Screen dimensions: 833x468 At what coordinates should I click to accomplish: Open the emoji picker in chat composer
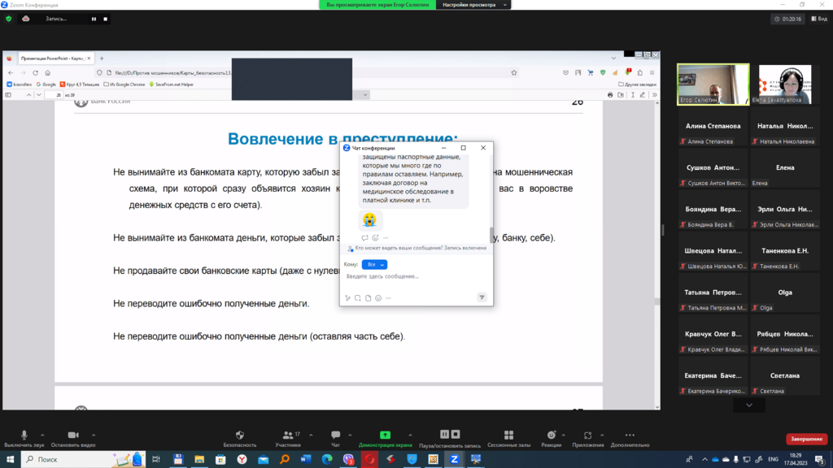coord(378,298)
